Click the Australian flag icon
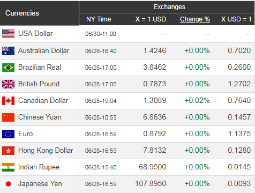The height and width of the screenshot is (193, 255). coord(8,51)
